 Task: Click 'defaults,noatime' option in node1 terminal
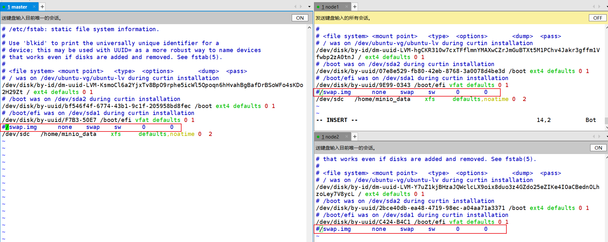click(481, 99)
